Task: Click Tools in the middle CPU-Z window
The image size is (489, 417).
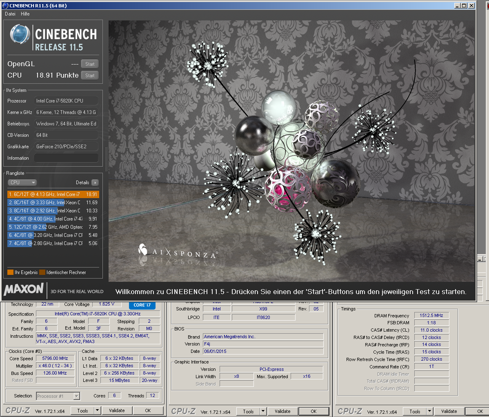Action: pos(248,411)
